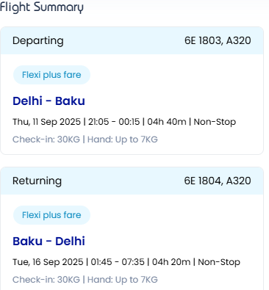Select the Tue, 16 Sep 2025 schedule line
The image size is (269, 290).
[126, 262]
